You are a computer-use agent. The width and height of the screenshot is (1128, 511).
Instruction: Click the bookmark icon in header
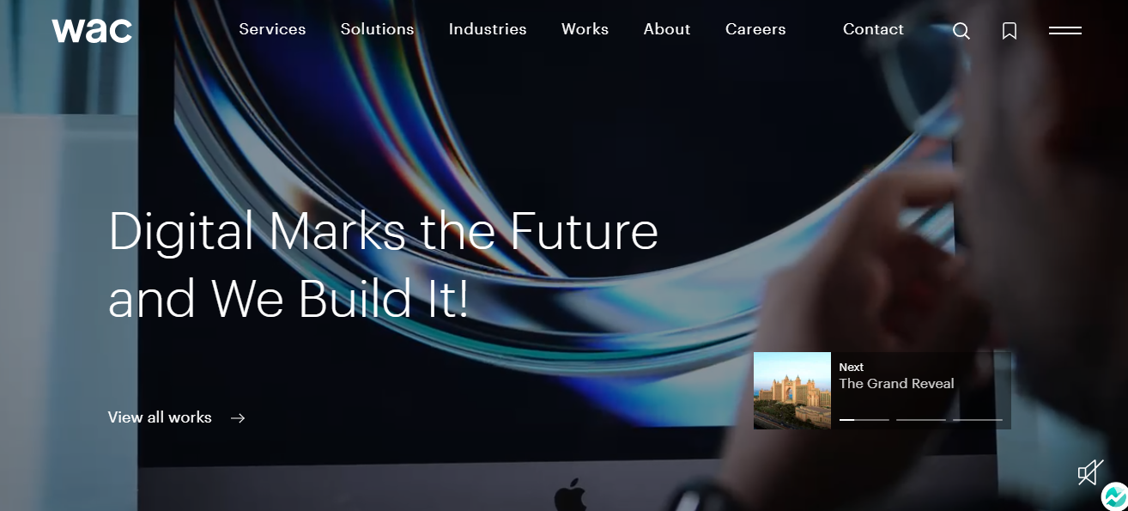click(x=1010, y=31)
